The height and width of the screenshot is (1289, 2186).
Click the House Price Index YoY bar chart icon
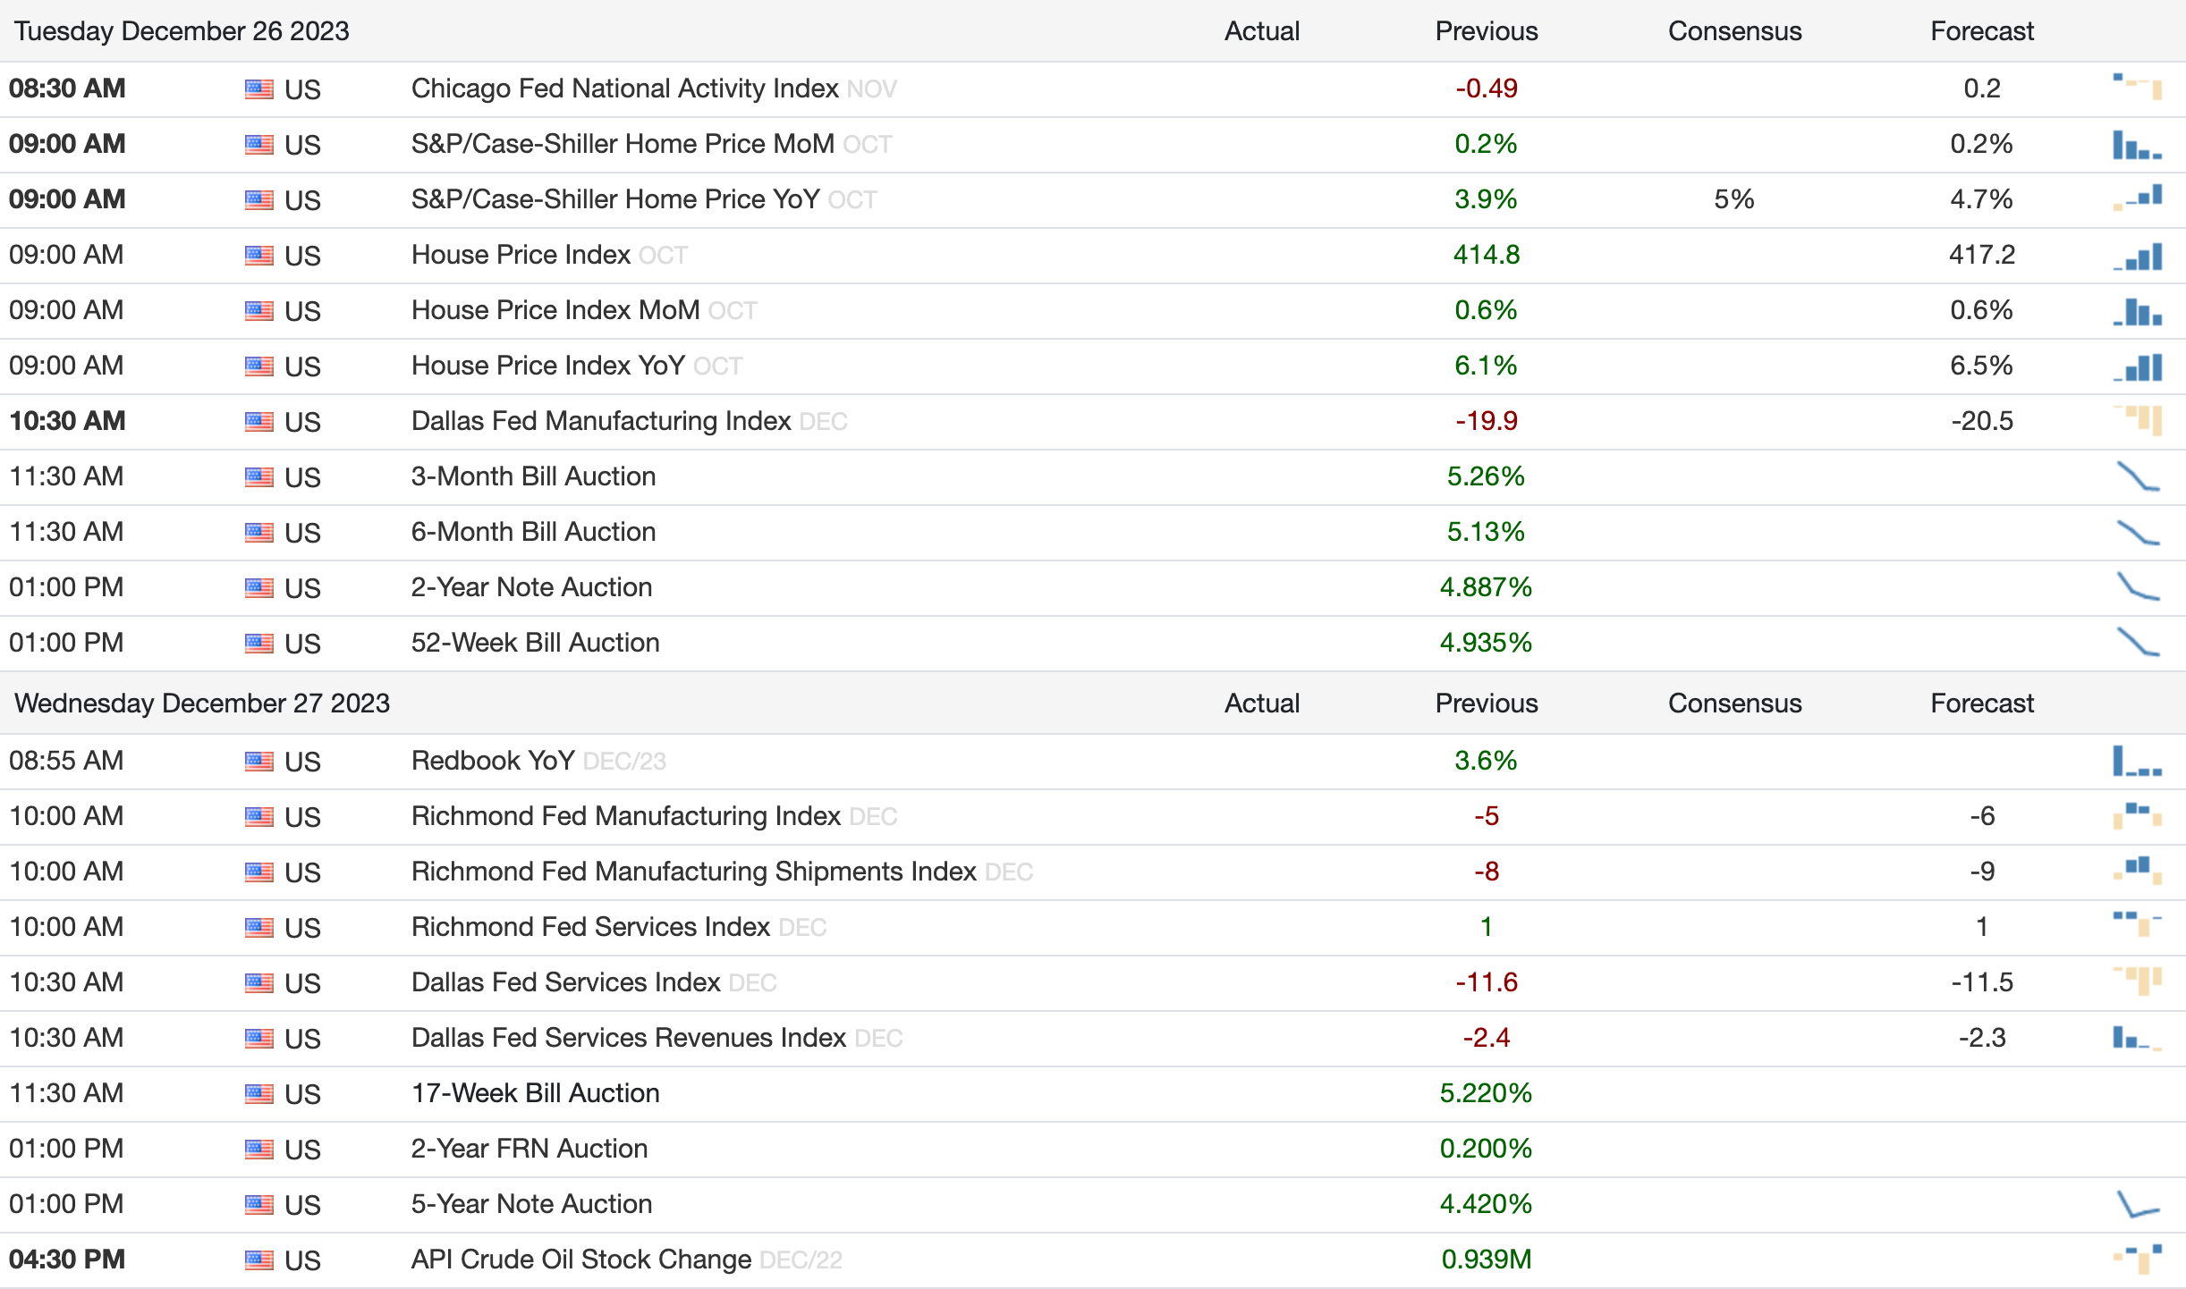point(2138,366)
